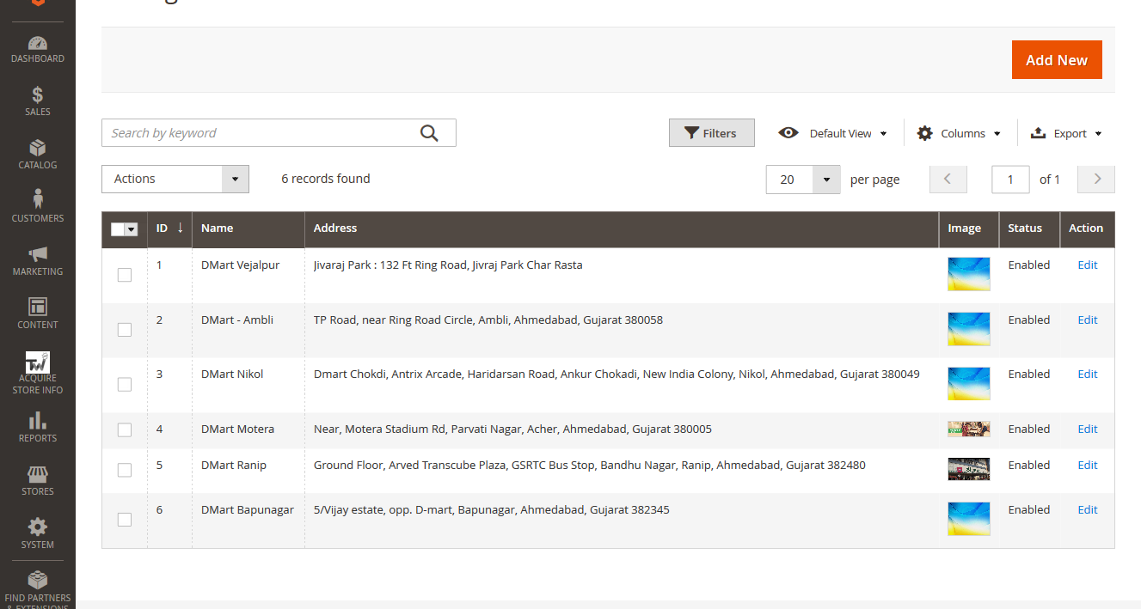
Task: Click the search magnifier icon
Action: click(429, 132)
